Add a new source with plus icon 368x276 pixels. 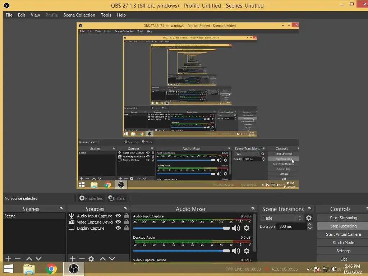73,259
